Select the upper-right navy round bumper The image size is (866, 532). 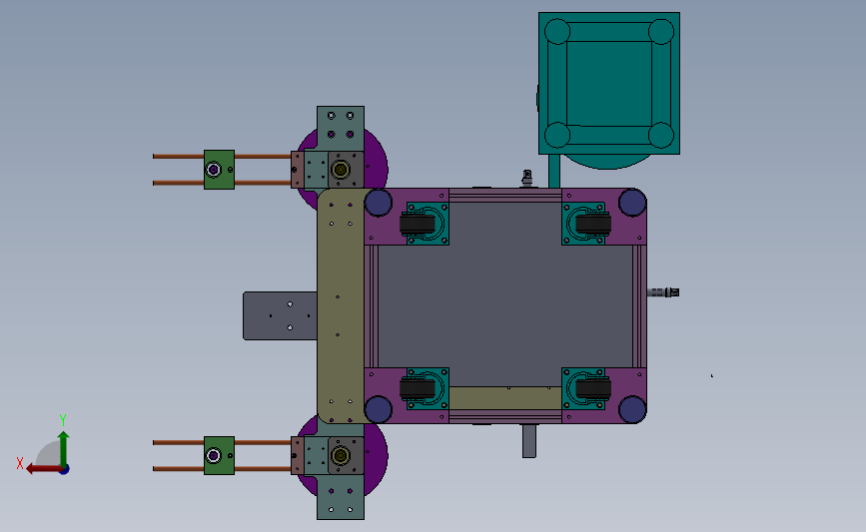click(x=632, y=203)
